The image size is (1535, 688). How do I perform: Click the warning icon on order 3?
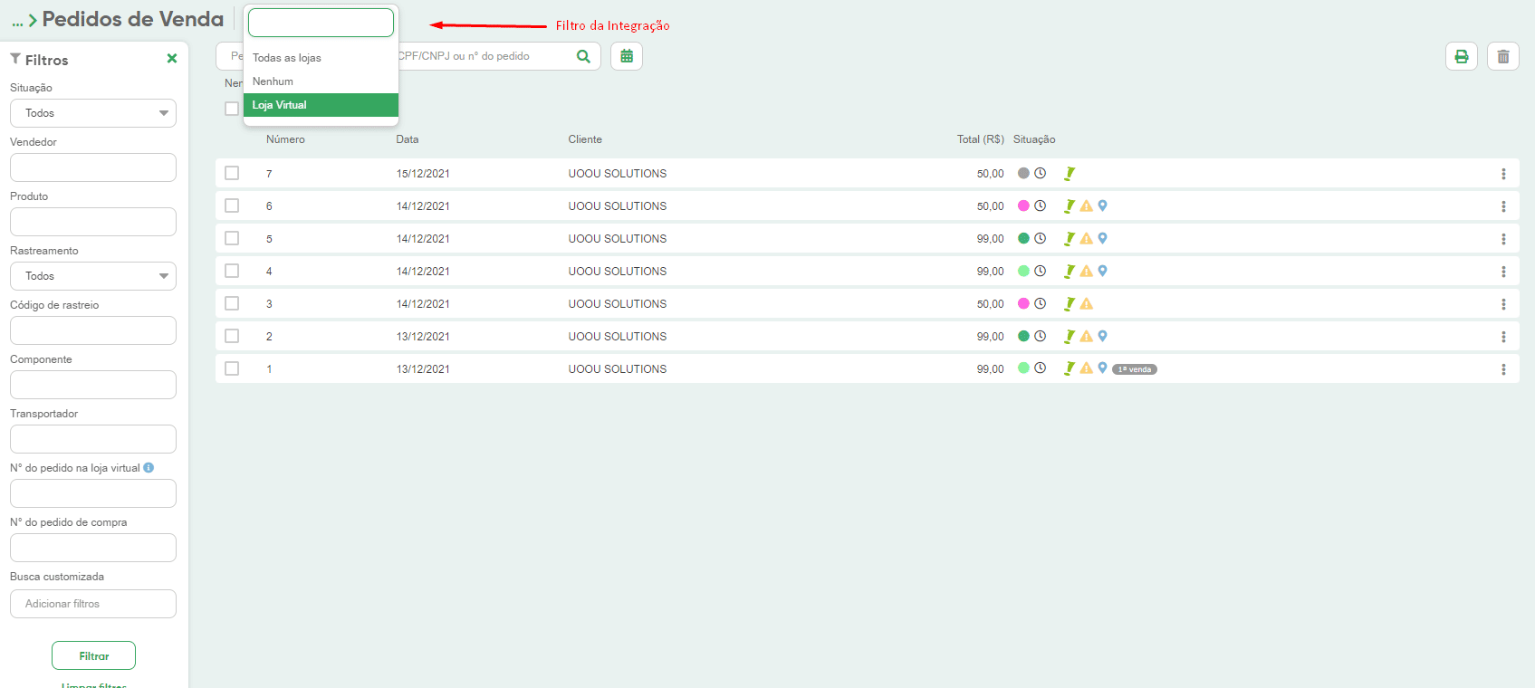(1087, 304)
